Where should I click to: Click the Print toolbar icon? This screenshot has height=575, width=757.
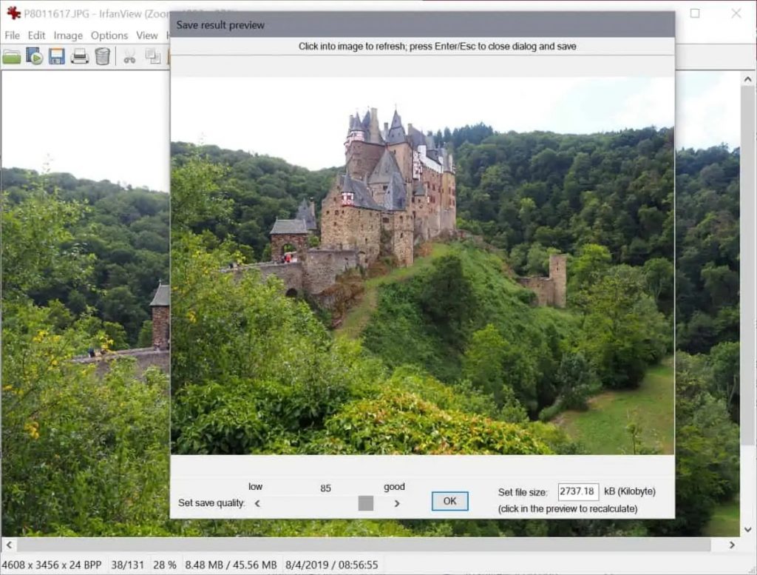[x=80, y=56]
